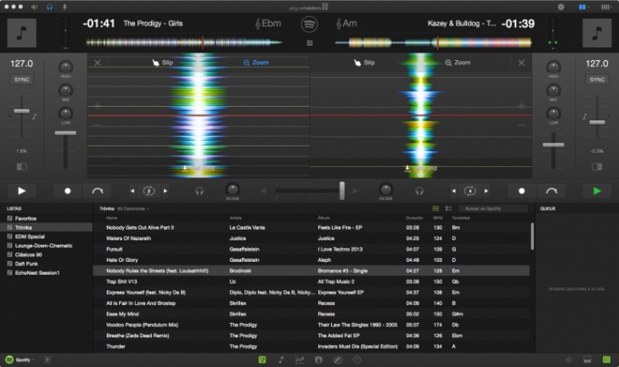The width and height of the screenshot is (619, 367).
Task: Enable Slip mode on right deck
Action: [x=364, y=63]
